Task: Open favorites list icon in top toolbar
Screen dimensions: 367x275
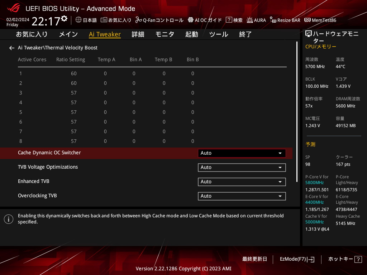Action: coord(104,20)
